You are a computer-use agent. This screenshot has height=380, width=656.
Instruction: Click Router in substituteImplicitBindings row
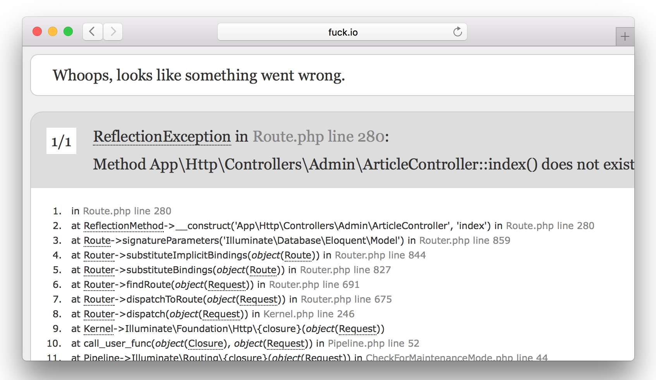[x=99, y=255]
